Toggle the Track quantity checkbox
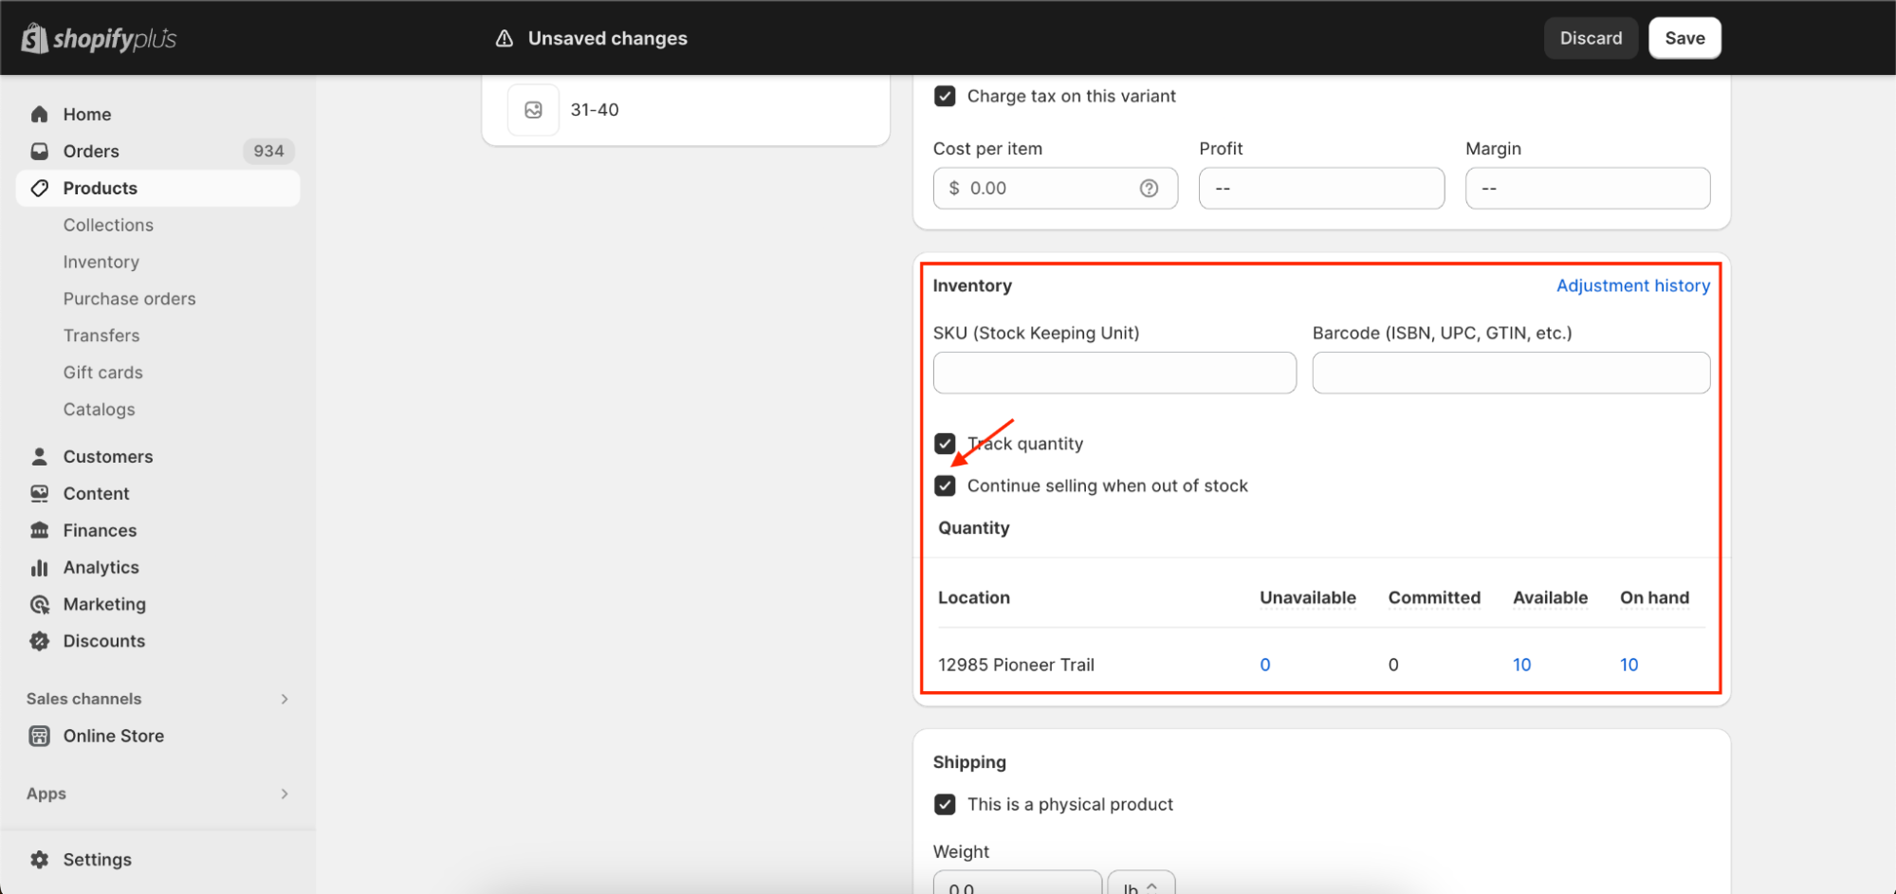 point(945,444)
